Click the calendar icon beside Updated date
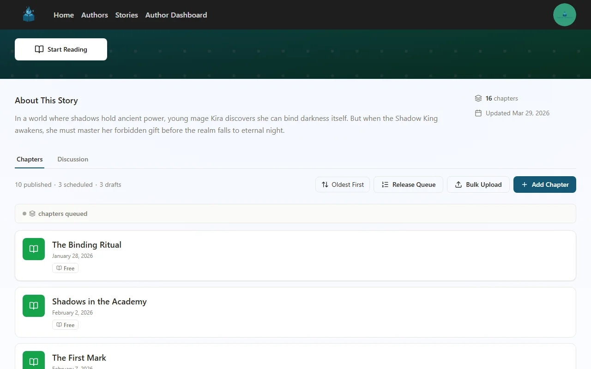The image size is (591, 369). [x=478, y=113]
